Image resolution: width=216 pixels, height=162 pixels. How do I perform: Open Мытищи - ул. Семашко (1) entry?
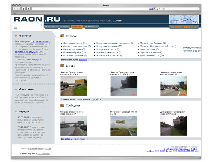153,43
